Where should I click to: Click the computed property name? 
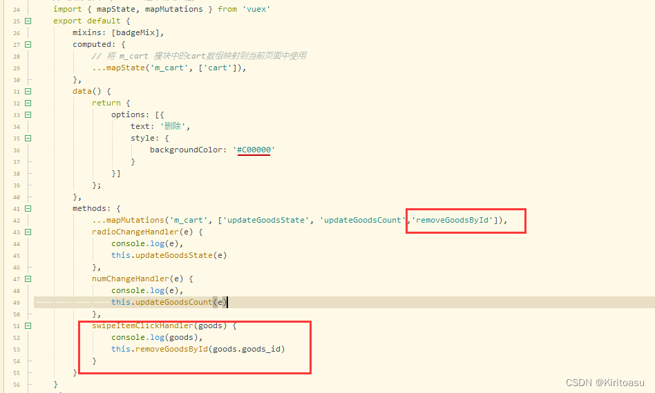92,44
